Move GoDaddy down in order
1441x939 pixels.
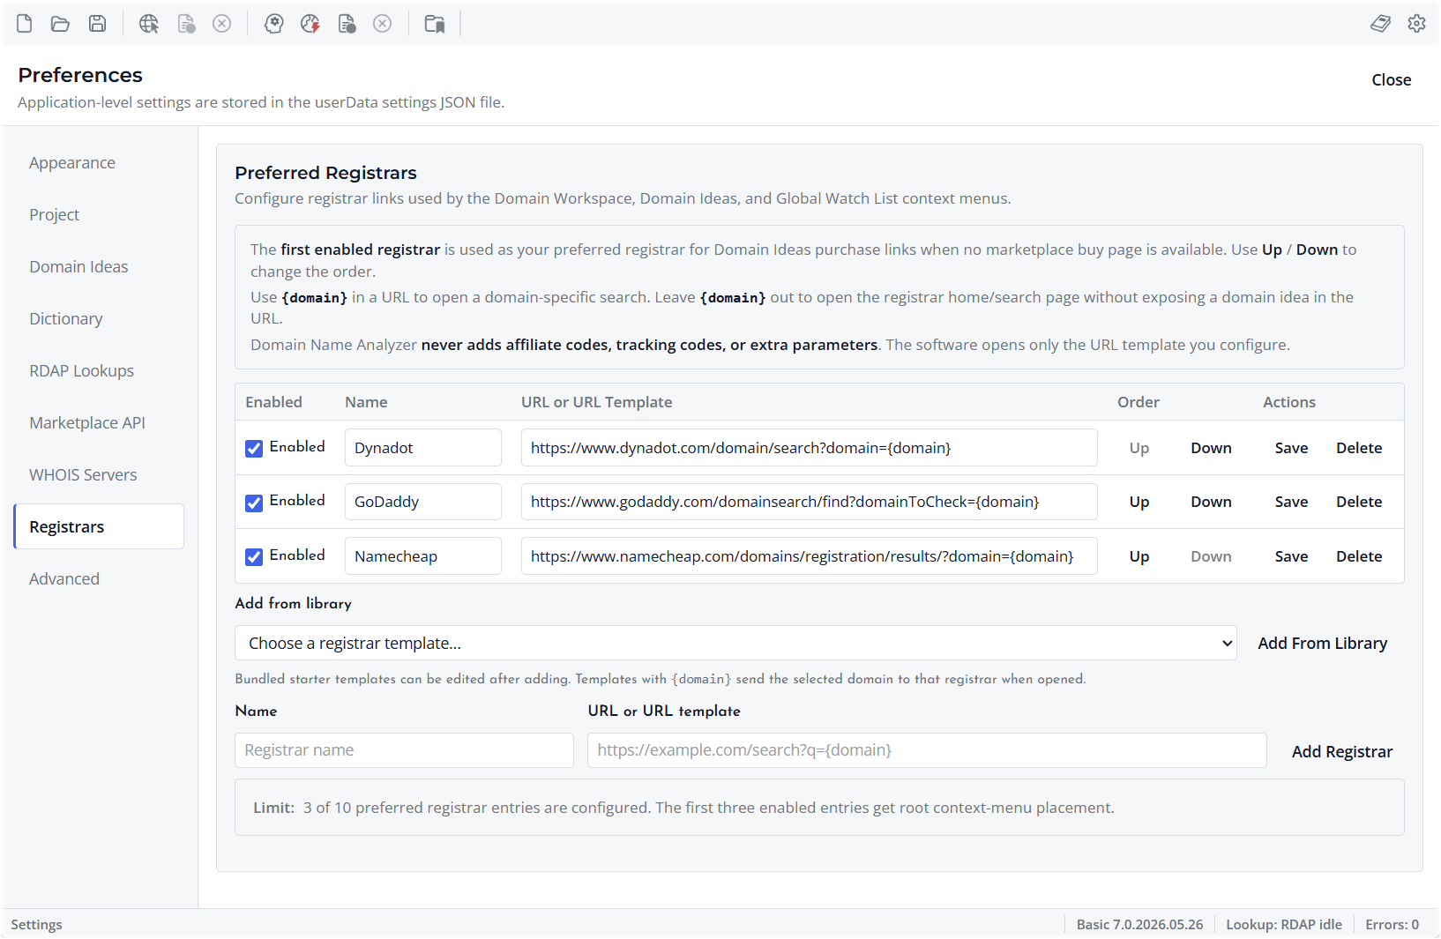(1211, 503)
